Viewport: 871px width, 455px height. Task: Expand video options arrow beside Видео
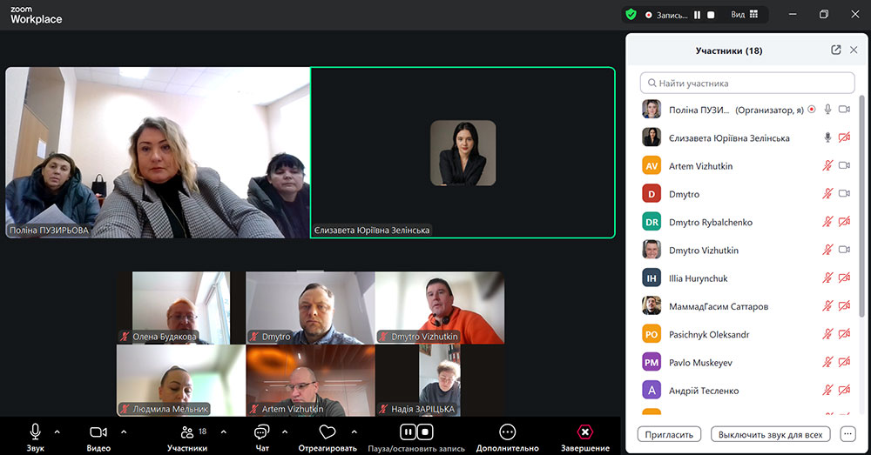tap(123, 432)
